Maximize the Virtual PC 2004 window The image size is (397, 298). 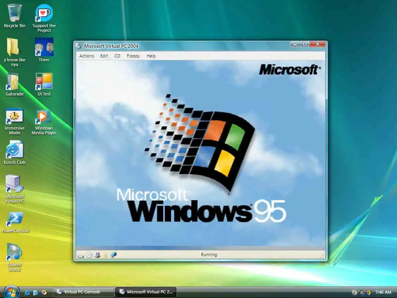pyautogui.click(x=305, y=44)
